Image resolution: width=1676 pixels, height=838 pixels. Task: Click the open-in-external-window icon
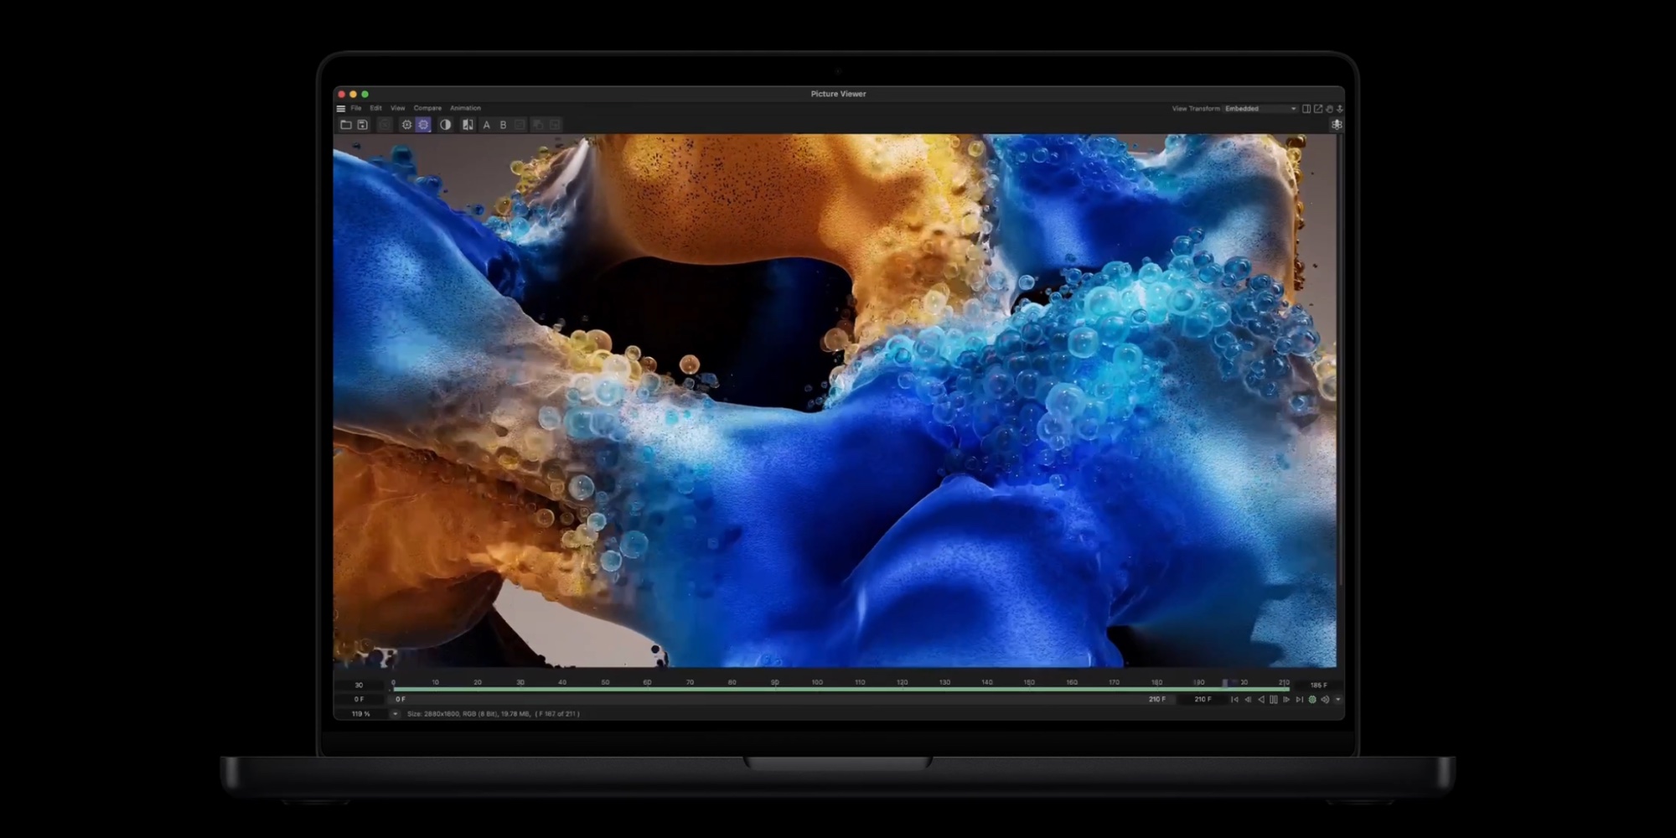point(1318,109)
